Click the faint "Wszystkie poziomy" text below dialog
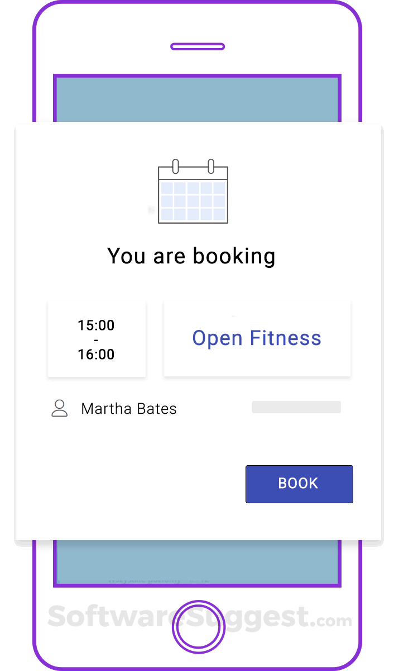Viewport: 399px width, 671px height. point(145,580)
